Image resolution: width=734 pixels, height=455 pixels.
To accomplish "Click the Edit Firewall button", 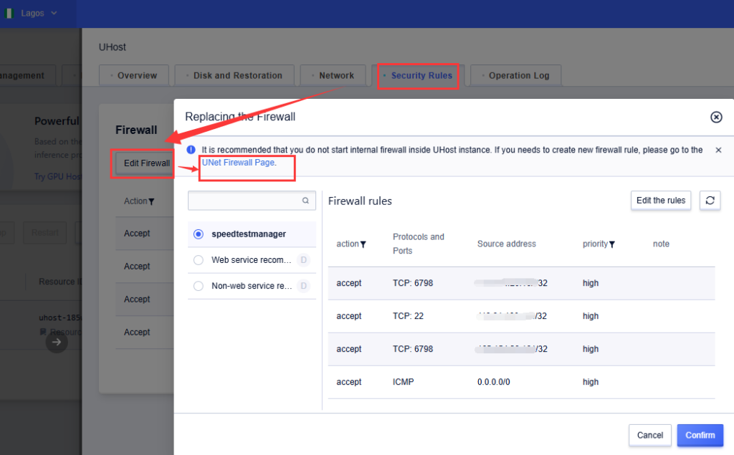I will 146,163.
